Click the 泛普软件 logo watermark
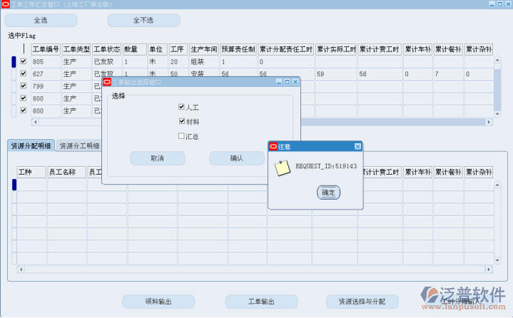The height and width of the screenshot is (318, 513). [464, 296]
